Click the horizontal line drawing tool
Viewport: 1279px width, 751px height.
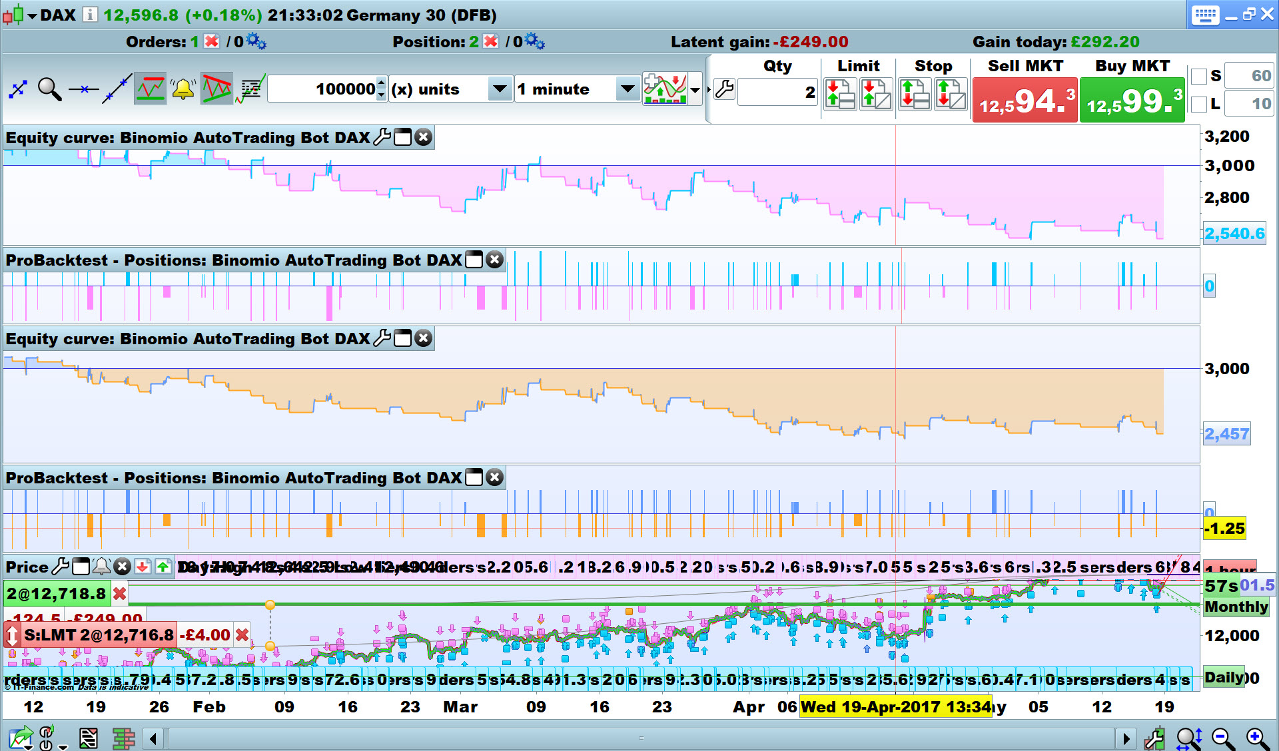(x=83, y=89)
